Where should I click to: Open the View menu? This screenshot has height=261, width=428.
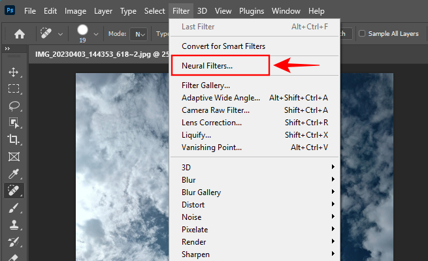point(223,11)
